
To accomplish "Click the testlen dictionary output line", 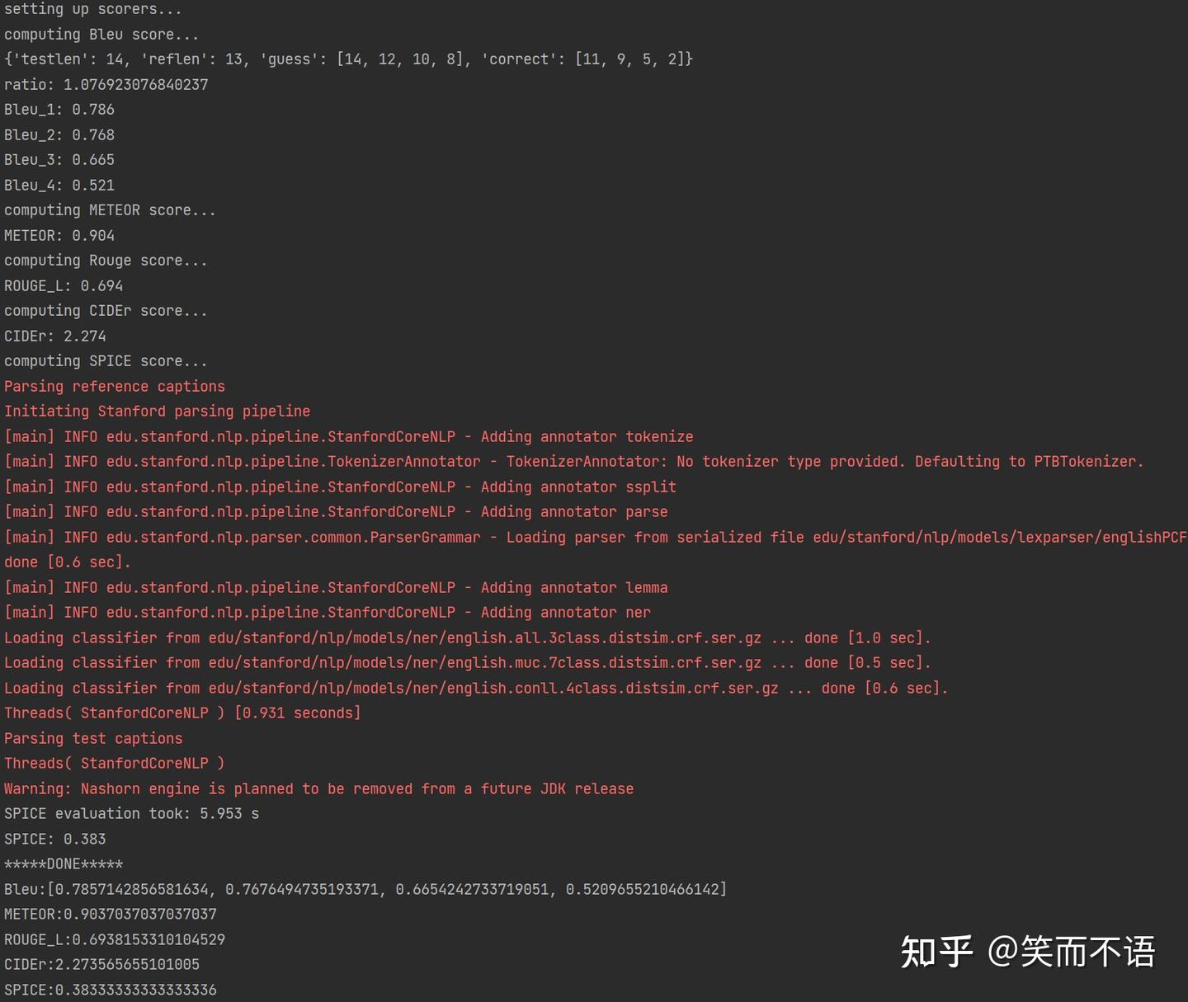I will tap(348, 59).
